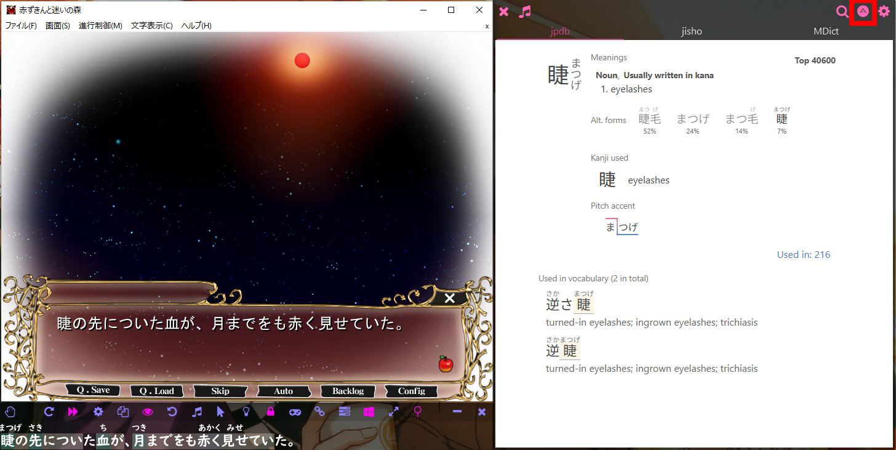Open the game Config button
The image size is (896, 450).
411,391
